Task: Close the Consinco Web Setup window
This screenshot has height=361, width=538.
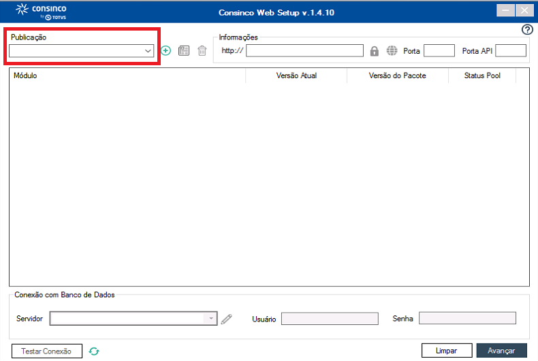Action: tap(524, 11)
